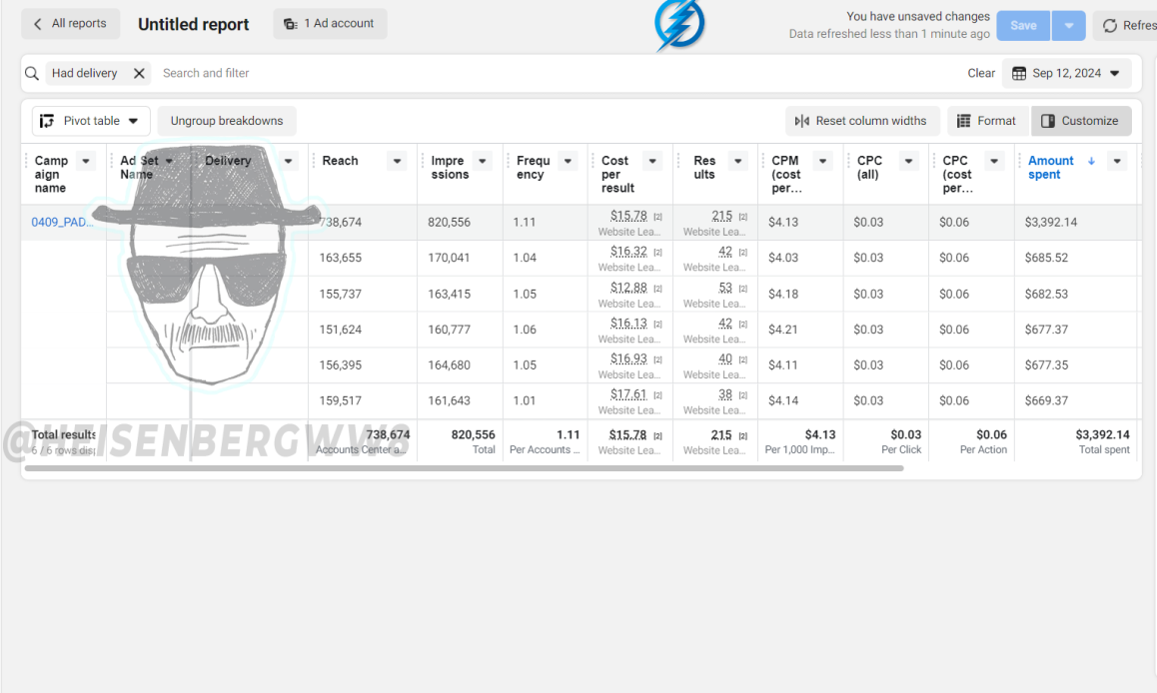This screenshot has width=1157, height=693.
Task: Click the $12.88 cost per result value
Action: coord(628,288)
